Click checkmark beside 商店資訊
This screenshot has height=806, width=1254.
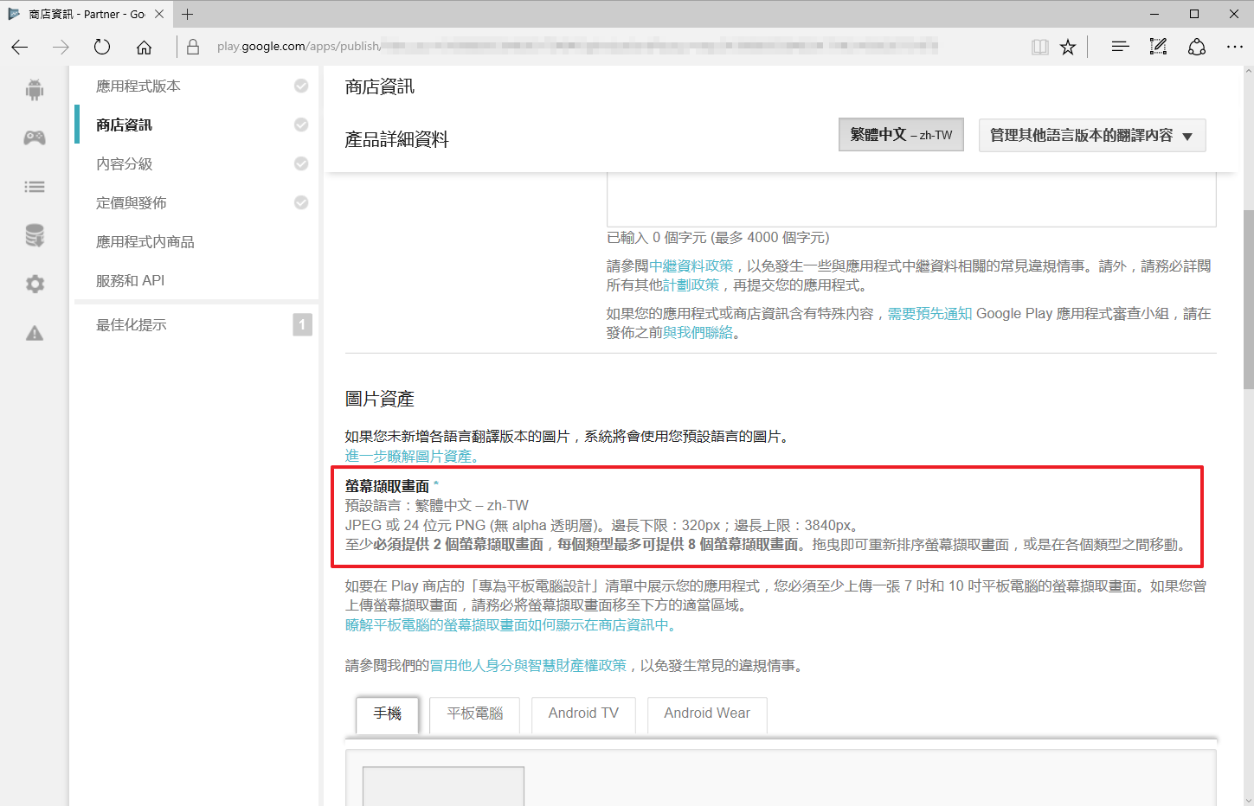tap(301, 125)
